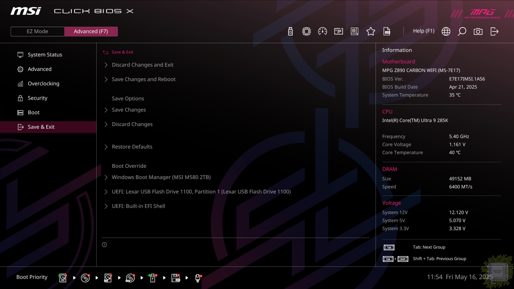Select hard disk icon in Boot Priority
Image resolution: width=514 pixels, height=289 pixels.
(63, 278)
